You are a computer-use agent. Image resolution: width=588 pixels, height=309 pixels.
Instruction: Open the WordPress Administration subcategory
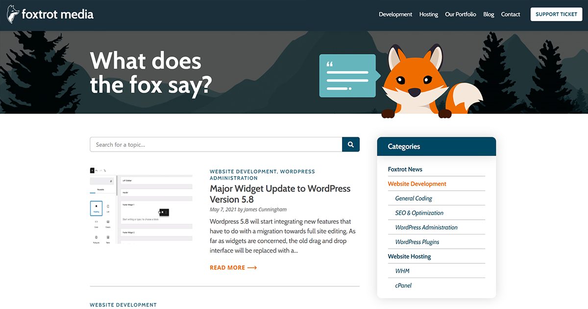pyautogui.click(x=426, y=227)
